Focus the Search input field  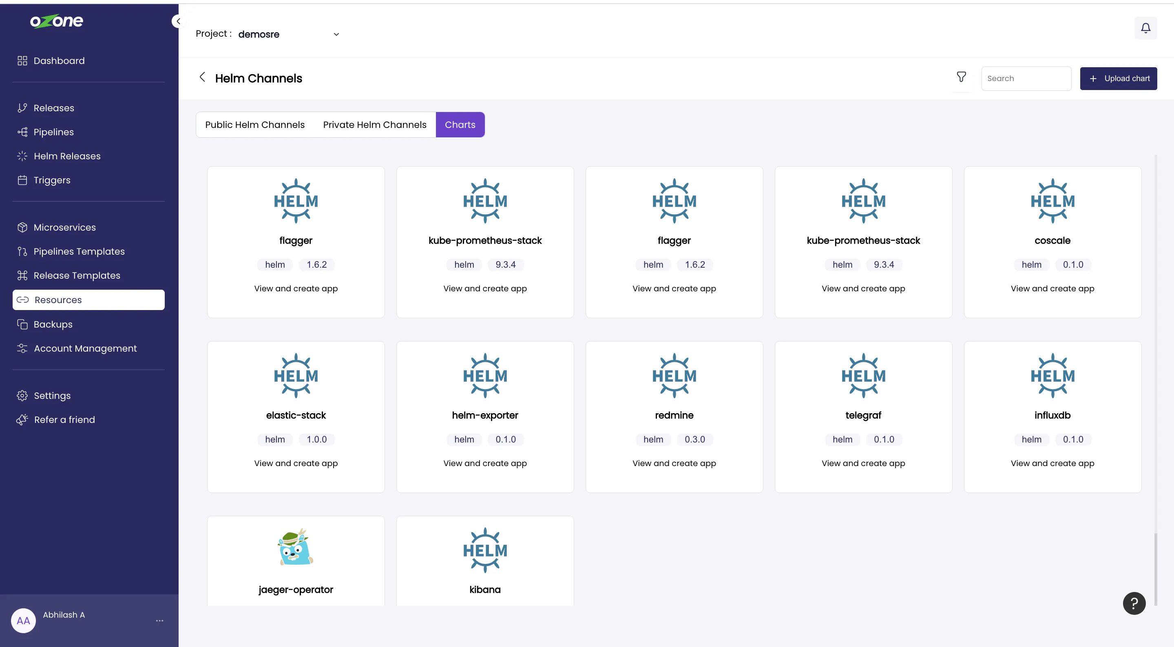(x=1026, y=79)
